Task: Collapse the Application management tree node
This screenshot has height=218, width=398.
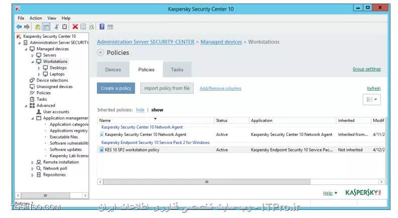Action: 33,118
